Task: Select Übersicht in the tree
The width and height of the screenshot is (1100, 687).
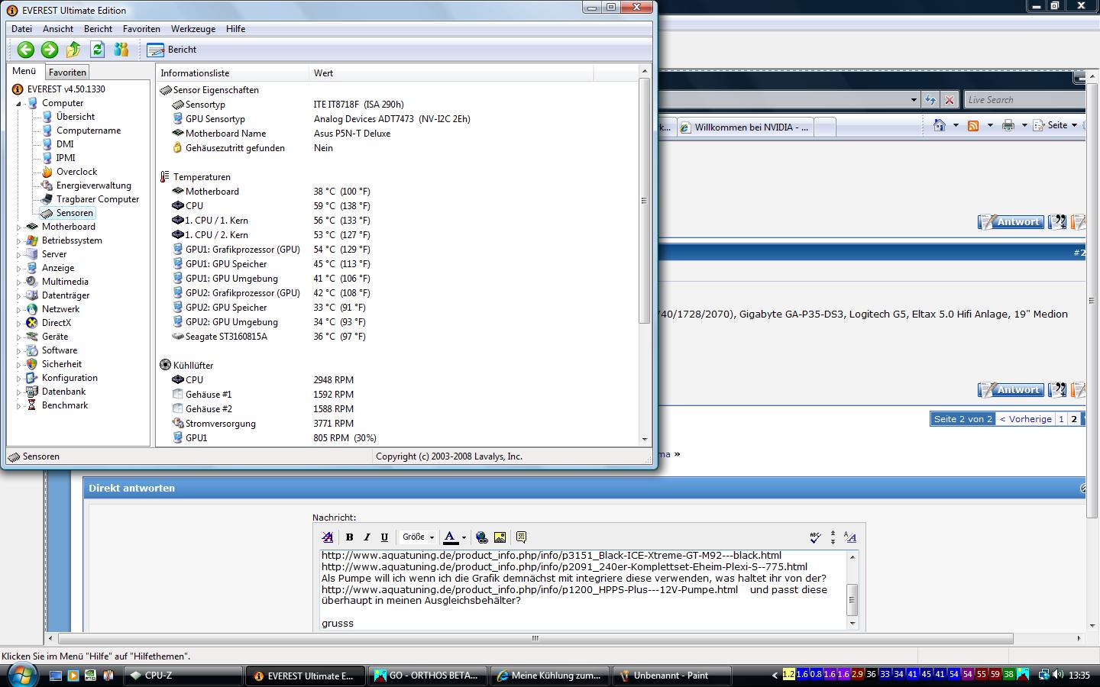Action: 76,117
